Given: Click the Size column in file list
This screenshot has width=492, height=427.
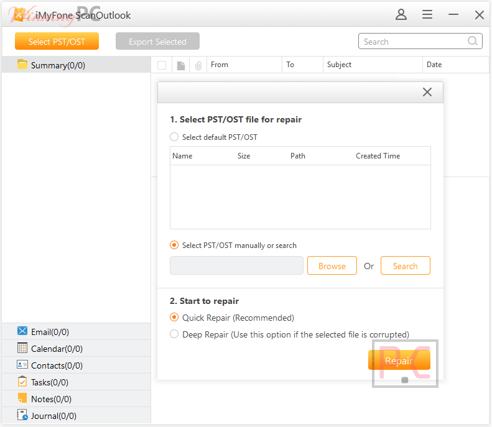Looking at the screenshot, I should pos(244,156).
